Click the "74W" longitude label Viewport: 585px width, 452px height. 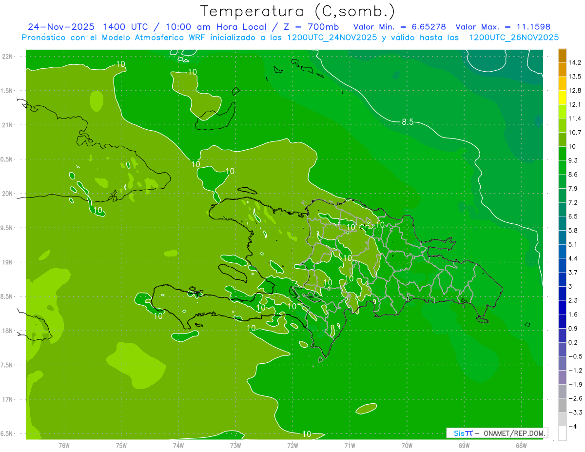178,446
